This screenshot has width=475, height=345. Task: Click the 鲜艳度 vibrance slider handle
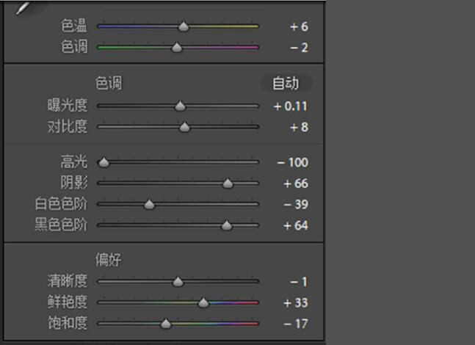pos(203,302)
